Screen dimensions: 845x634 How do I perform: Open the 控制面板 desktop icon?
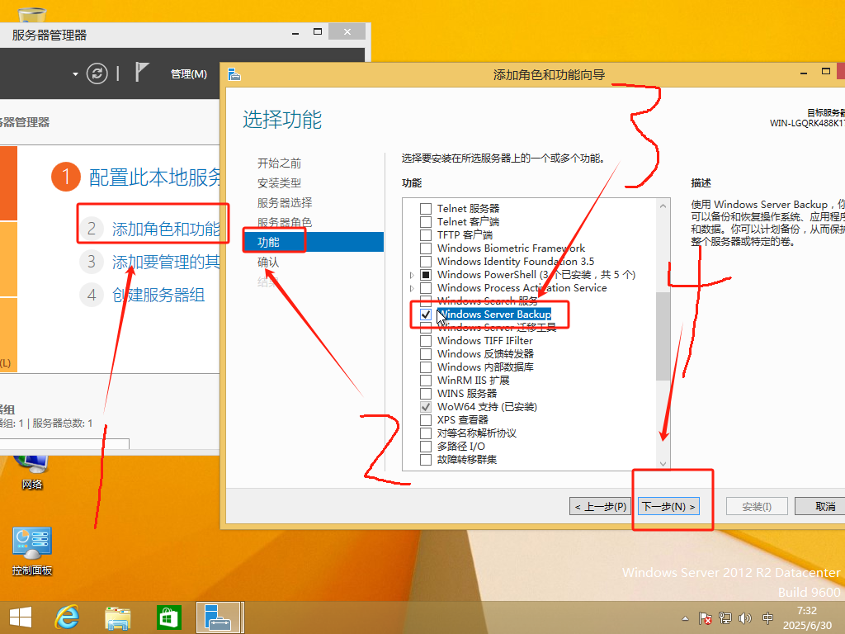[x=32, y=551]
